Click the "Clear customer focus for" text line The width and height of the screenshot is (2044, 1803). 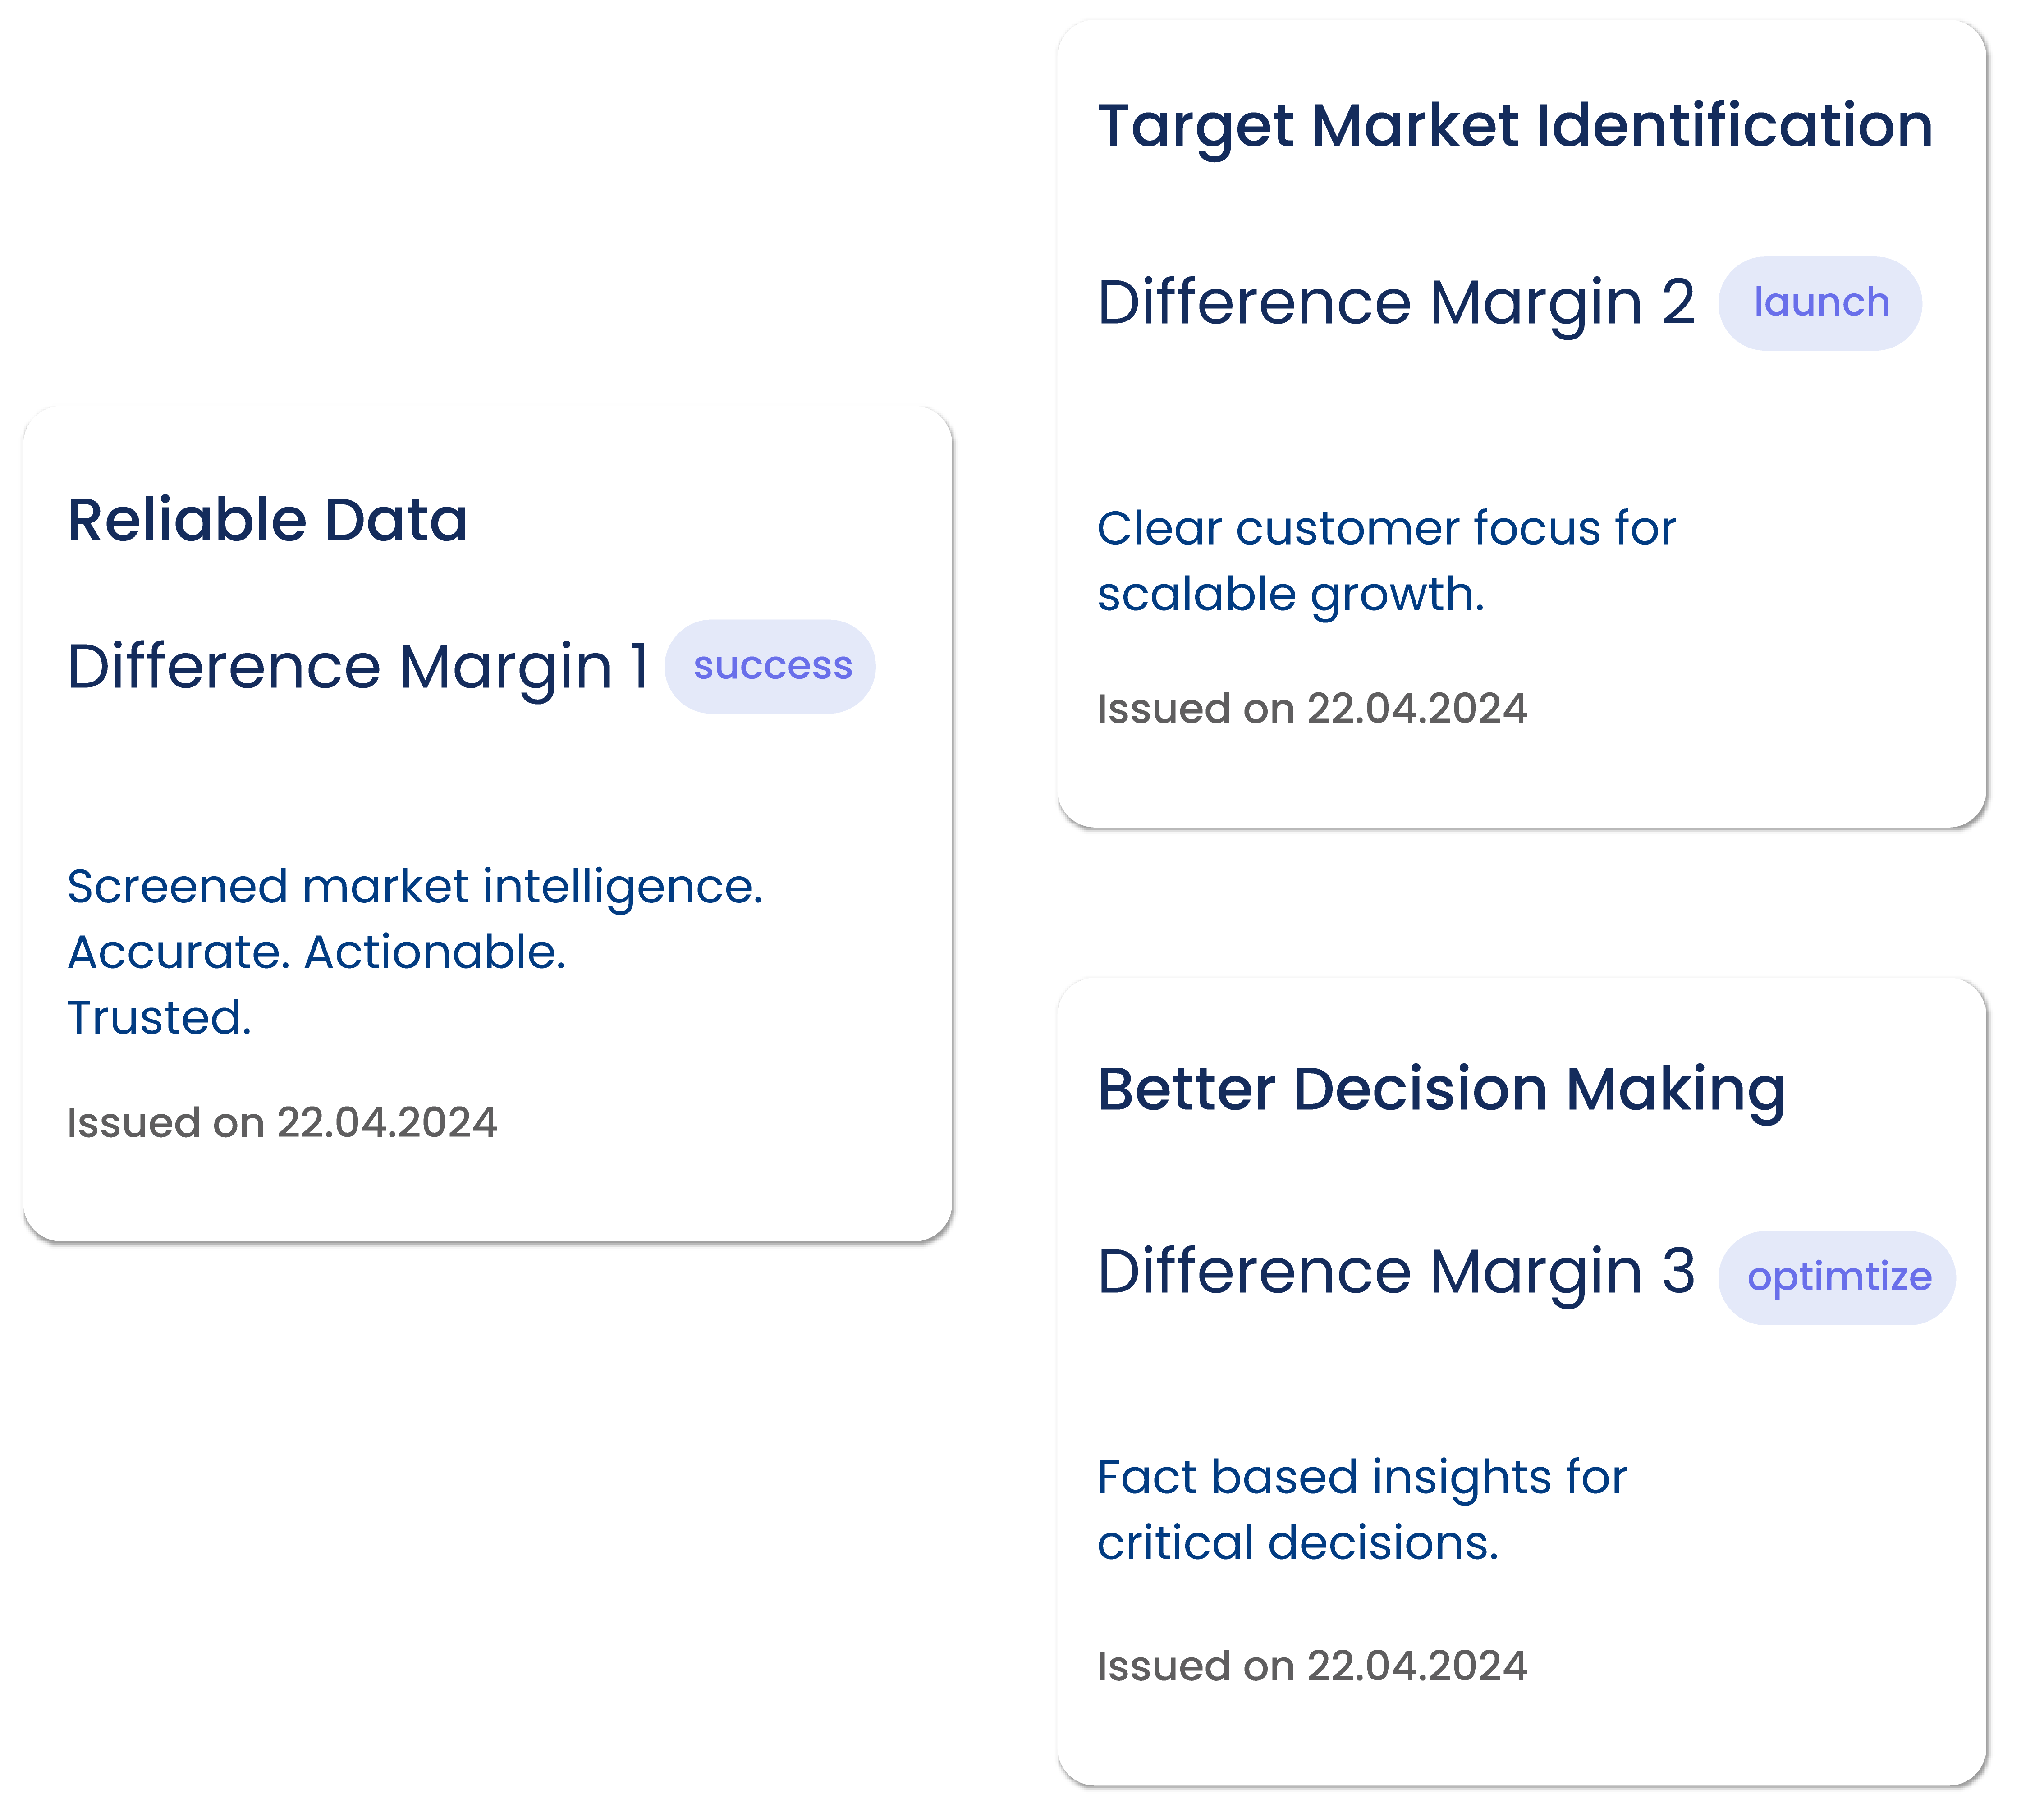point(1385,529)
